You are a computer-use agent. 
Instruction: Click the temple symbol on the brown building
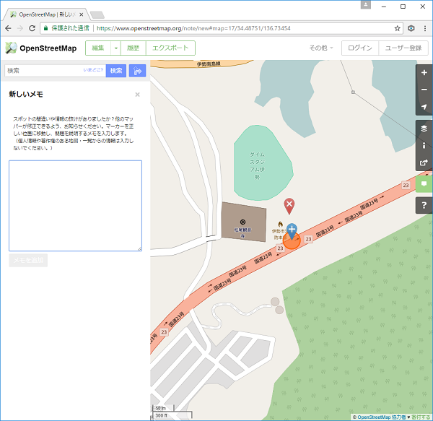tap(242, 222)
